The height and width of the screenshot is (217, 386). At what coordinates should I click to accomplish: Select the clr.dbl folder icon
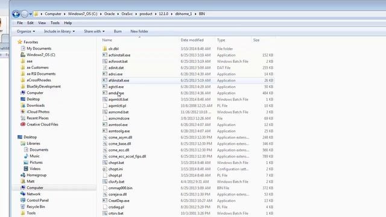pyautogui.click(x=105, y=48)
